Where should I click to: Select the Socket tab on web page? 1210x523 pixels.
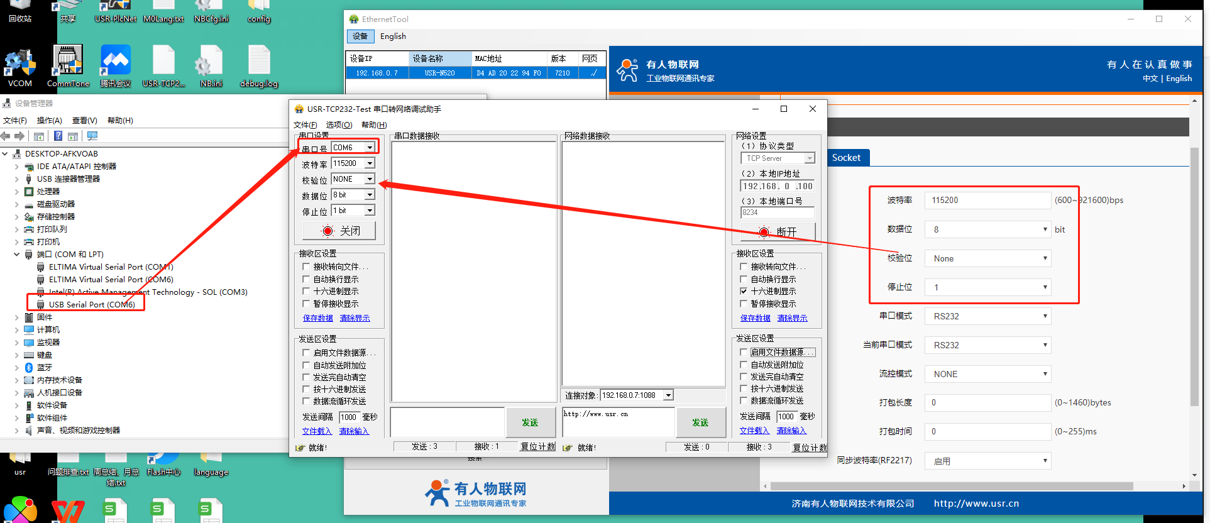846,158
